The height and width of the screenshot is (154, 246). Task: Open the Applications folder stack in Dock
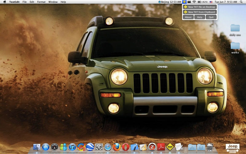point(192,148)
